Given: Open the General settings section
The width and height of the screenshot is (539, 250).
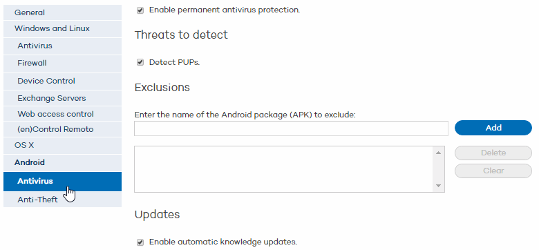Looking at the screenshot, I should point(63,12).
